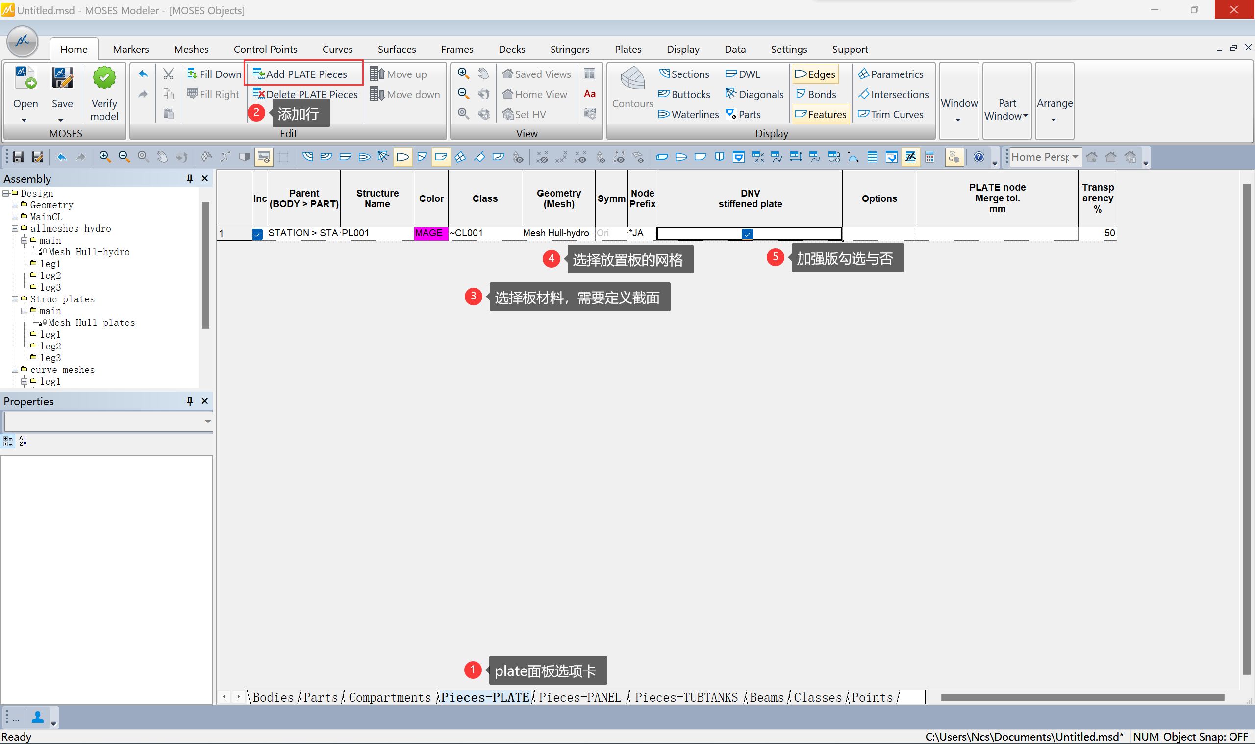1255x744 pixels.
Task: Click the Zoom In toolbar icon
Action: pos(105,157)
